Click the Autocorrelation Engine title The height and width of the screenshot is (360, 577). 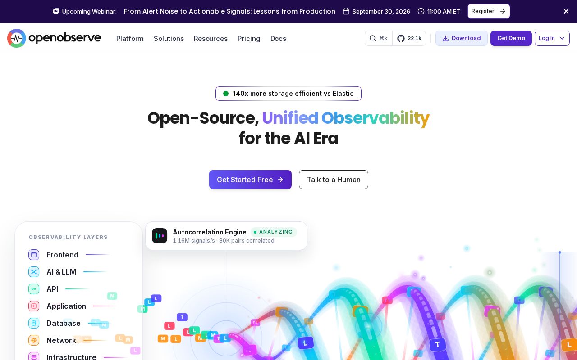[x=210, y=232]
